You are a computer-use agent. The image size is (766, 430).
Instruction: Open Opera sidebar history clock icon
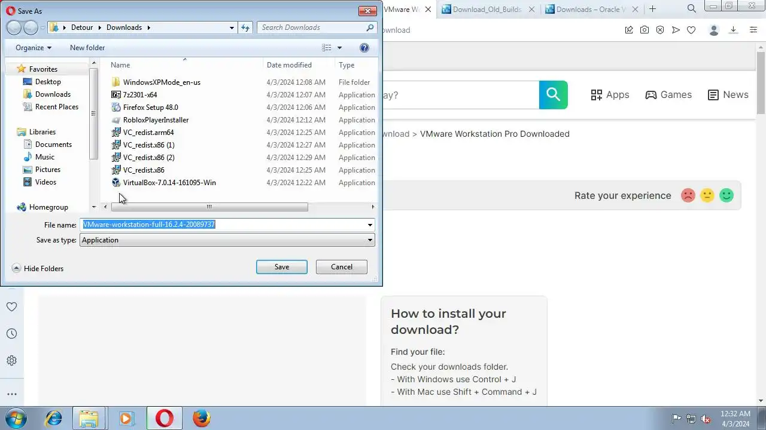[x=11, y=334]
